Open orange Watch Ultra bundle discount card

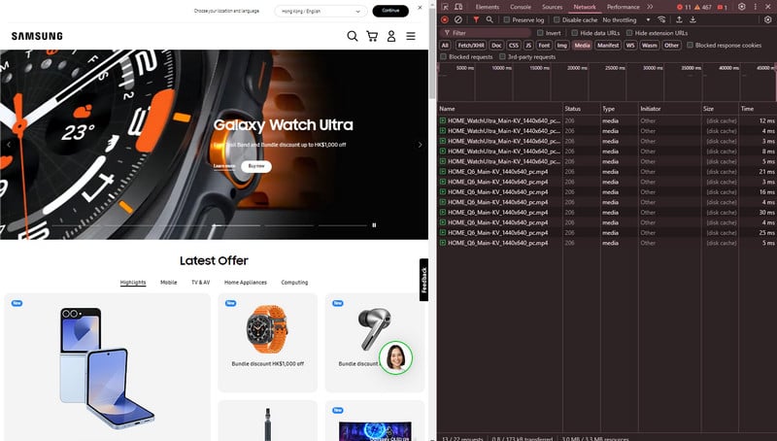268,342
